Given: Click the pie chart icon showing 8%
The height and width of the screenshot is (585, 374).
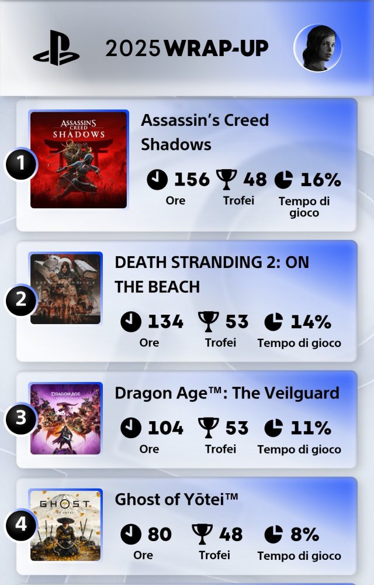Looking at the screenshot, I should pos(273,534).
